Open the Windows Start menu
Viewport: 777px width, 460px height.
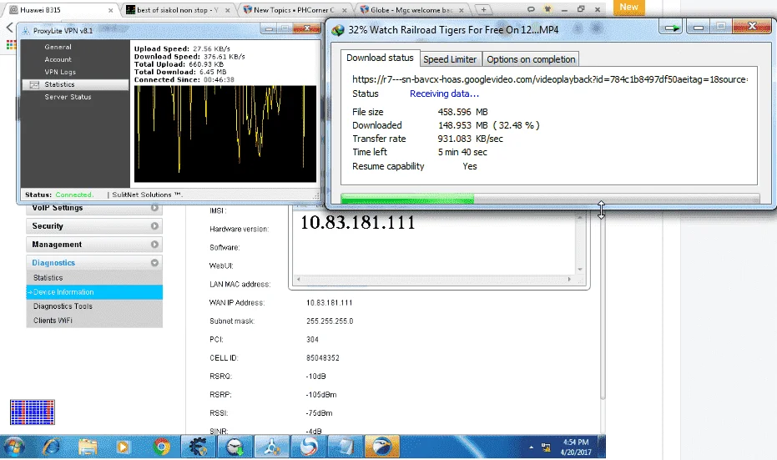click(x=13, y=447)
